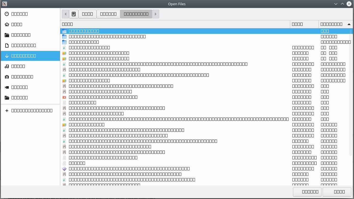Sort by the first column header of the file list

(x=175, y=24)
